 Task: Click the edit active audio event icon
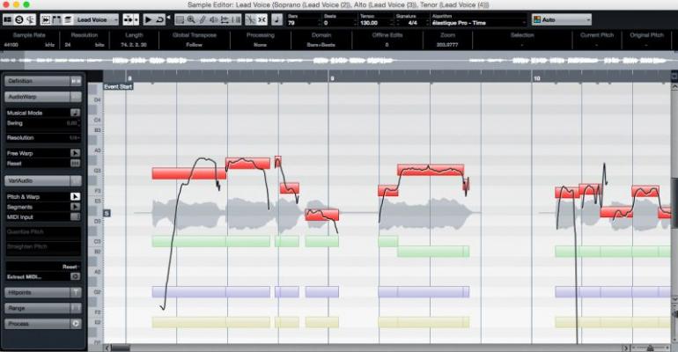pyautogui.click(x=56, y=19)
